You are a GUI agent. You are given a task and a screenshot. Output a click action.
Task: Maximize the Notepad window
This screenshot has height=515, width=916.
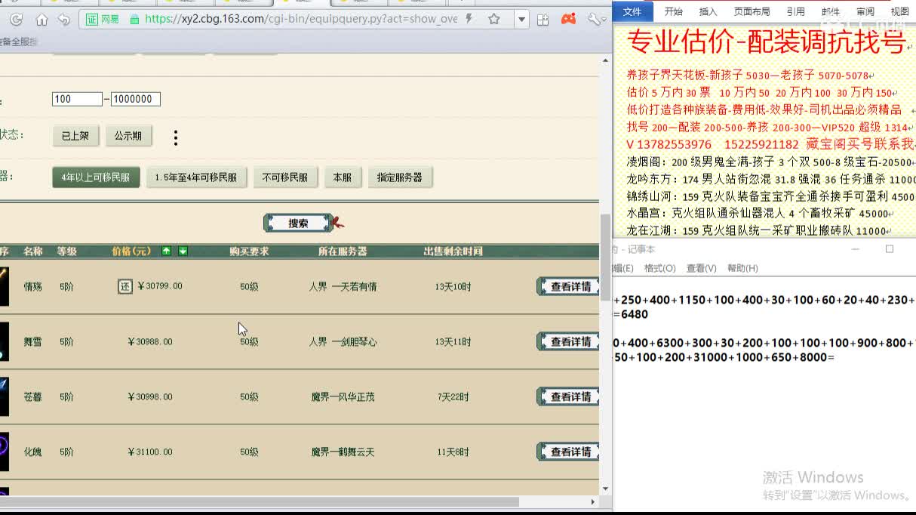[x=890, y=248]
